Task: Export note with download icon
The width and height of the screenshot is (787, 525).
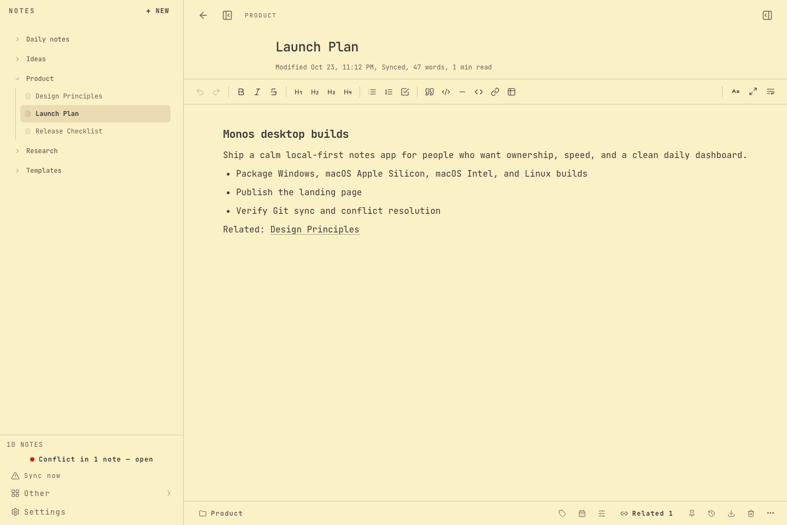Action: pos(731,514)
